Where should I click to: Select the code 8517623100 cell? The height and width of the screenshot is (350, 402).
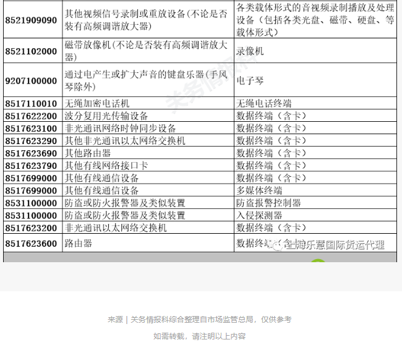tap(32, 128)
